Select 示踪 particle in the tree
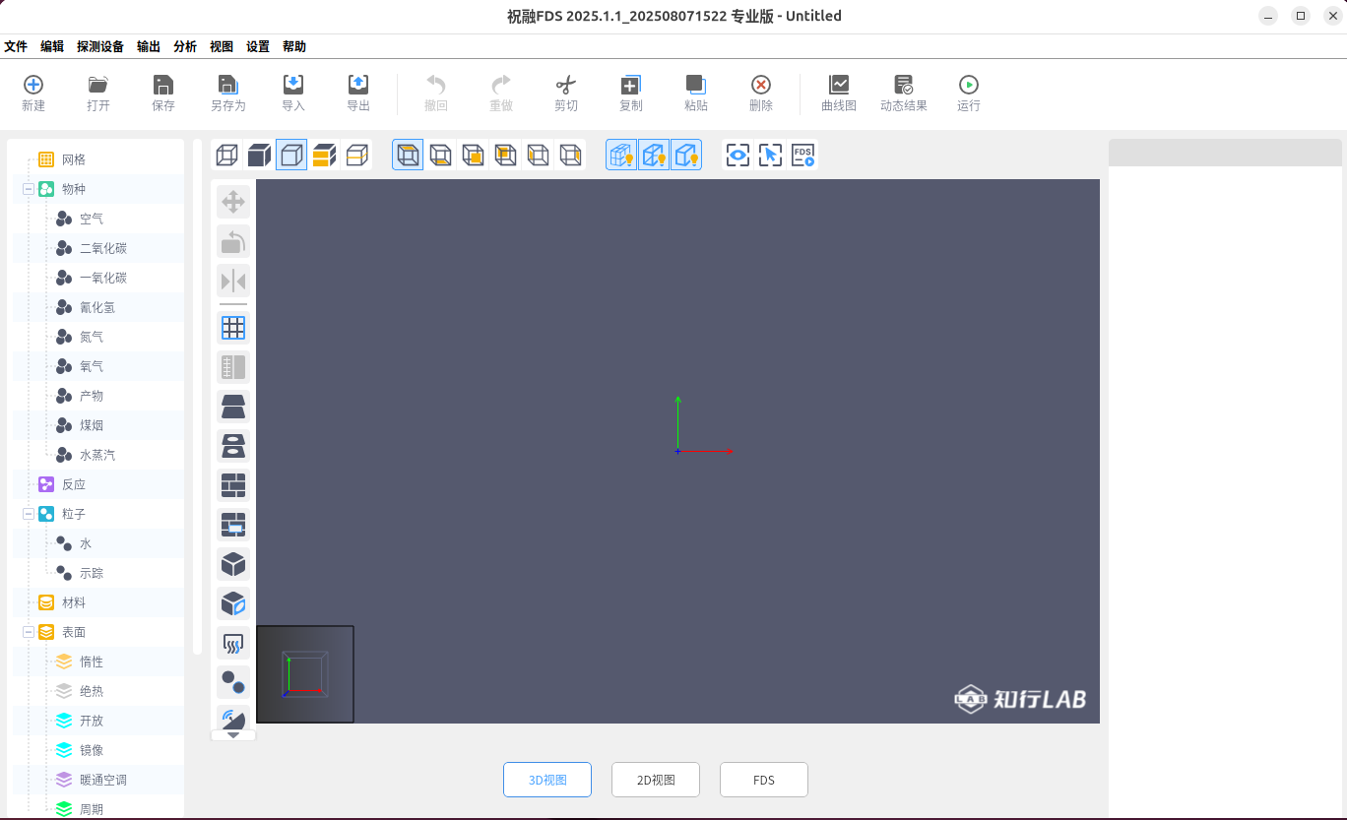Viewport: 1347px width, 820px height. point(92,573)
